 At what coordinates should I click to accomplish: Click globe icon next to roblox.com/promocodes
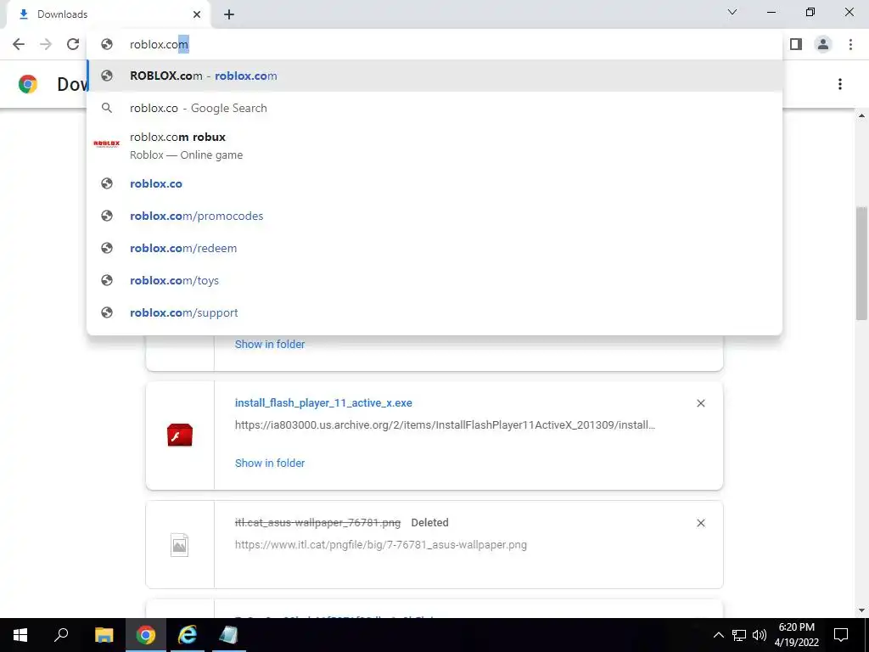pos(107,216)
